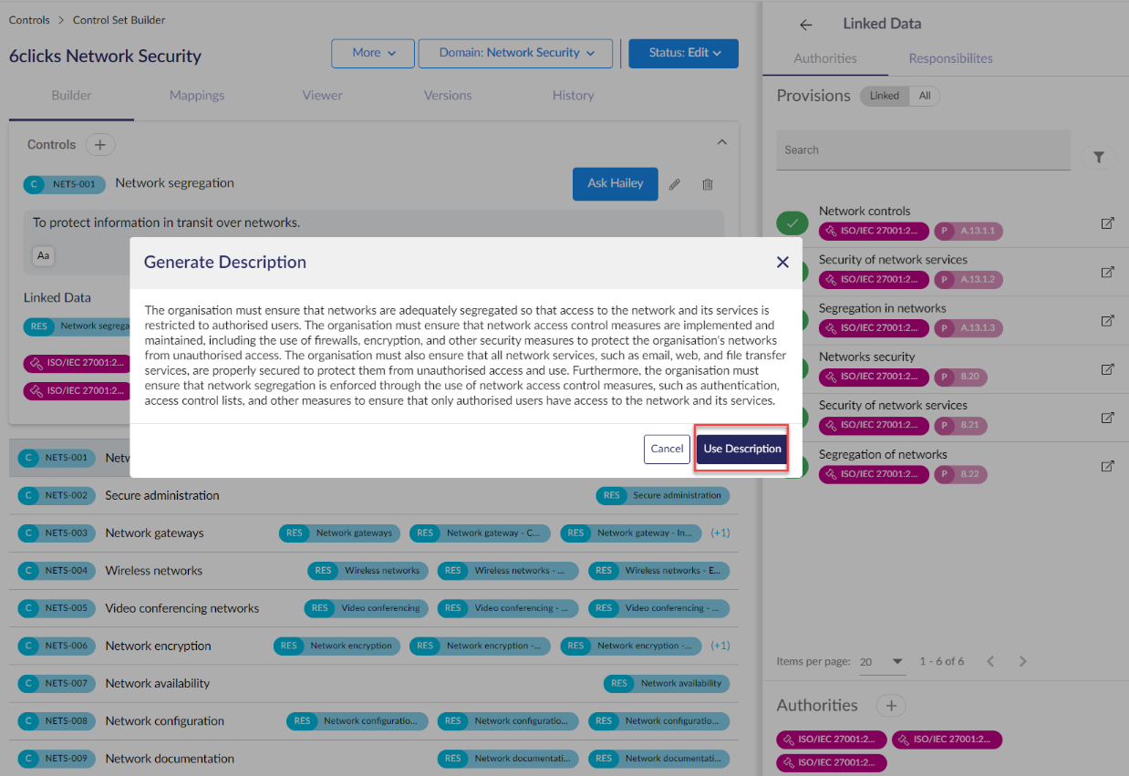This screenshot has width=1129, height=776.
Task: Switch to the Responsibilites tab
Action: (x=950, y=58)
